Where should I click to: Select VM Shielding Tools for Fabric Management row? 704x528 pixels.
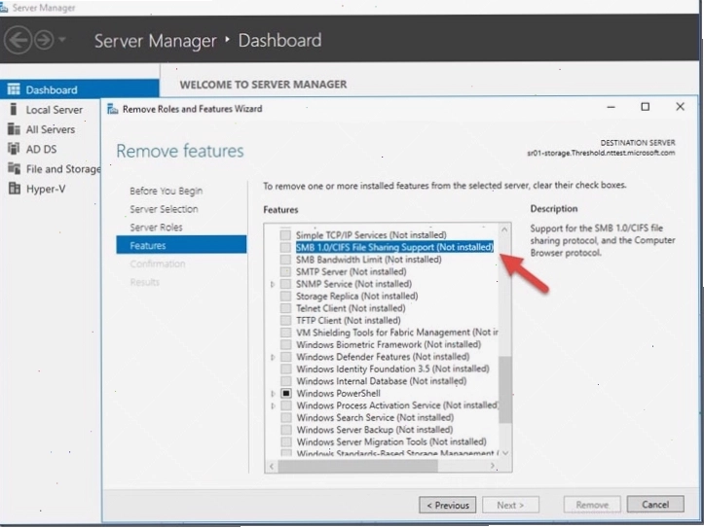tap(397, 333)
